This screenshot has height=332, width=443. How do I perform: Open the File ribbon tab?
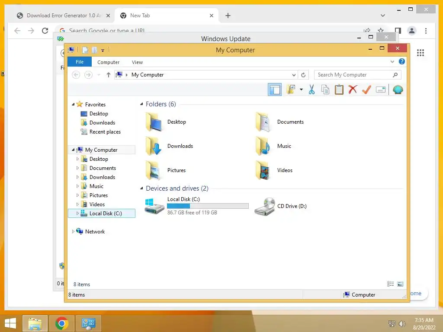80,62
